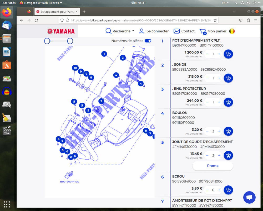Open the clock dim. 08:21 calendar
The height and width of the screenshot is (211, 263).
[138, 3]
